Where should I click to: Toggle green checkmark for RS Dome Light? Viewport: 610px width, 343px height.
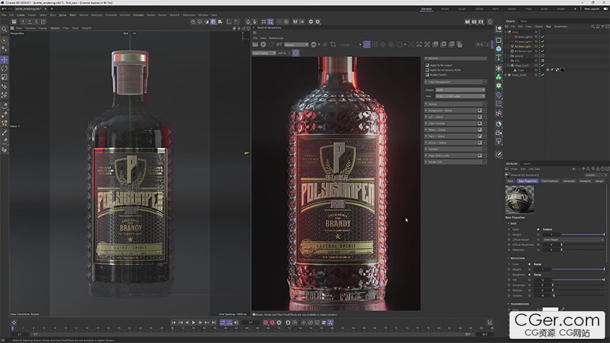pyautogui.click(x=543, y=51)
